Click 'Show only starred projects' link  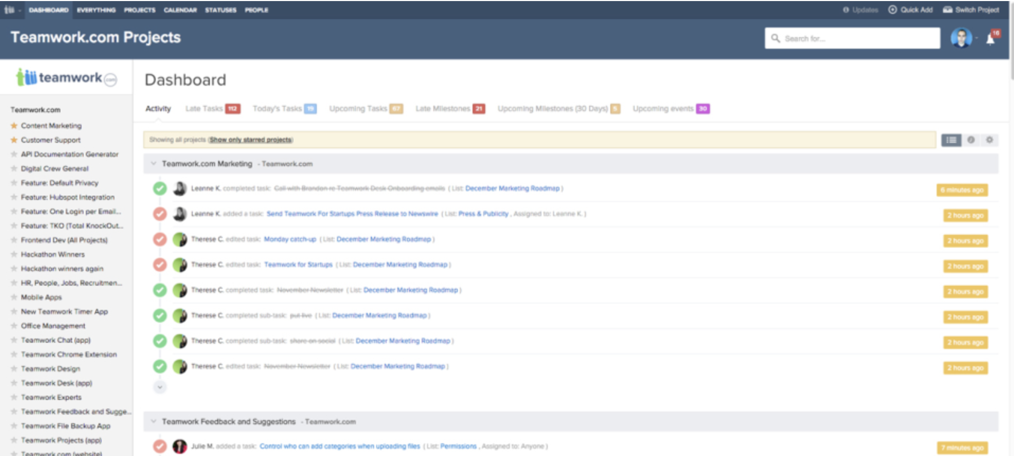251,140
